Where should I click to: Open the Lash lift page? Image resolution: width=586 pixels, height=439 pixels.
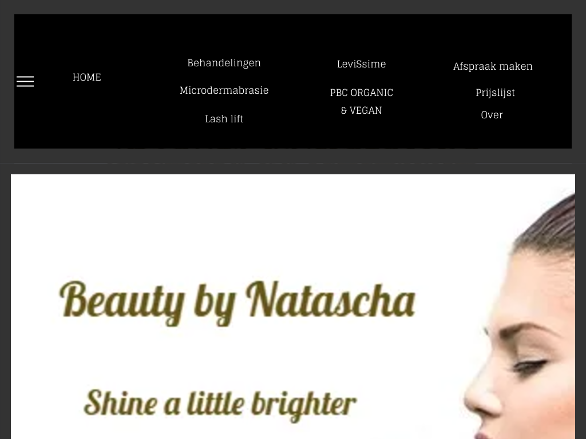(224, 119)
